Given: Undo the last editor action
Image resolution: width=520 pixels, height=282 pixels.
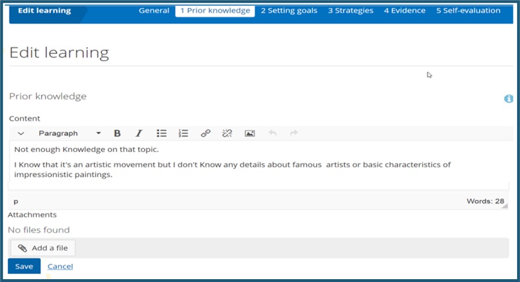Looking at the screenshot, I should (x=272, y=133).
